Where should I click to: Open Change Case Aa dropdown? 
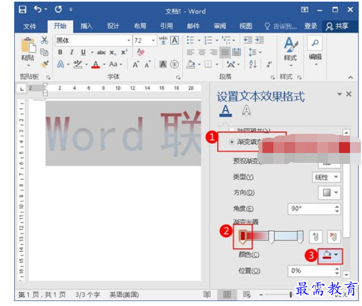pos(115,64)
